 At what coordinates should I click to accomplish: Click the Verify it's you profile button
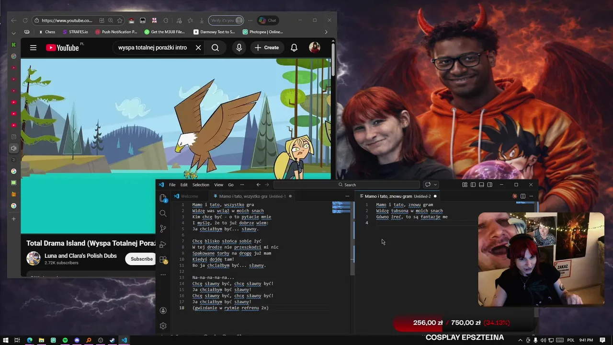(226, 20)
